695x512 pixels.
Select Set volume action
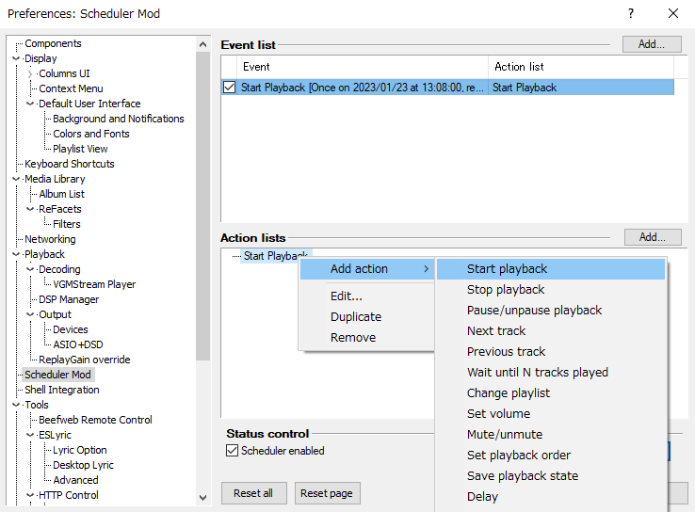(551, 414)
